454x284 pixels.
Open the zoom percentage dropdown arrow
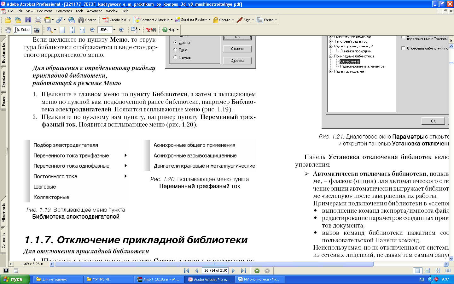114,30
